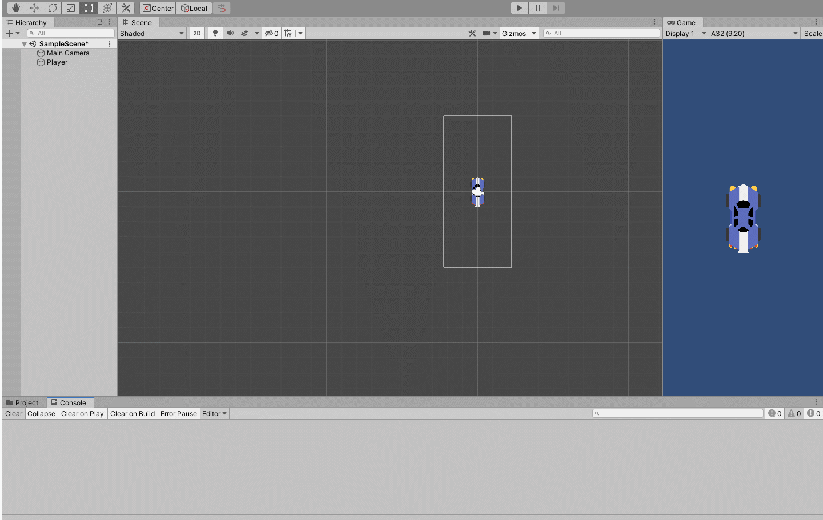823x520 pixels.
Task: Toggle Clear on Play
Action: [83, 414]
